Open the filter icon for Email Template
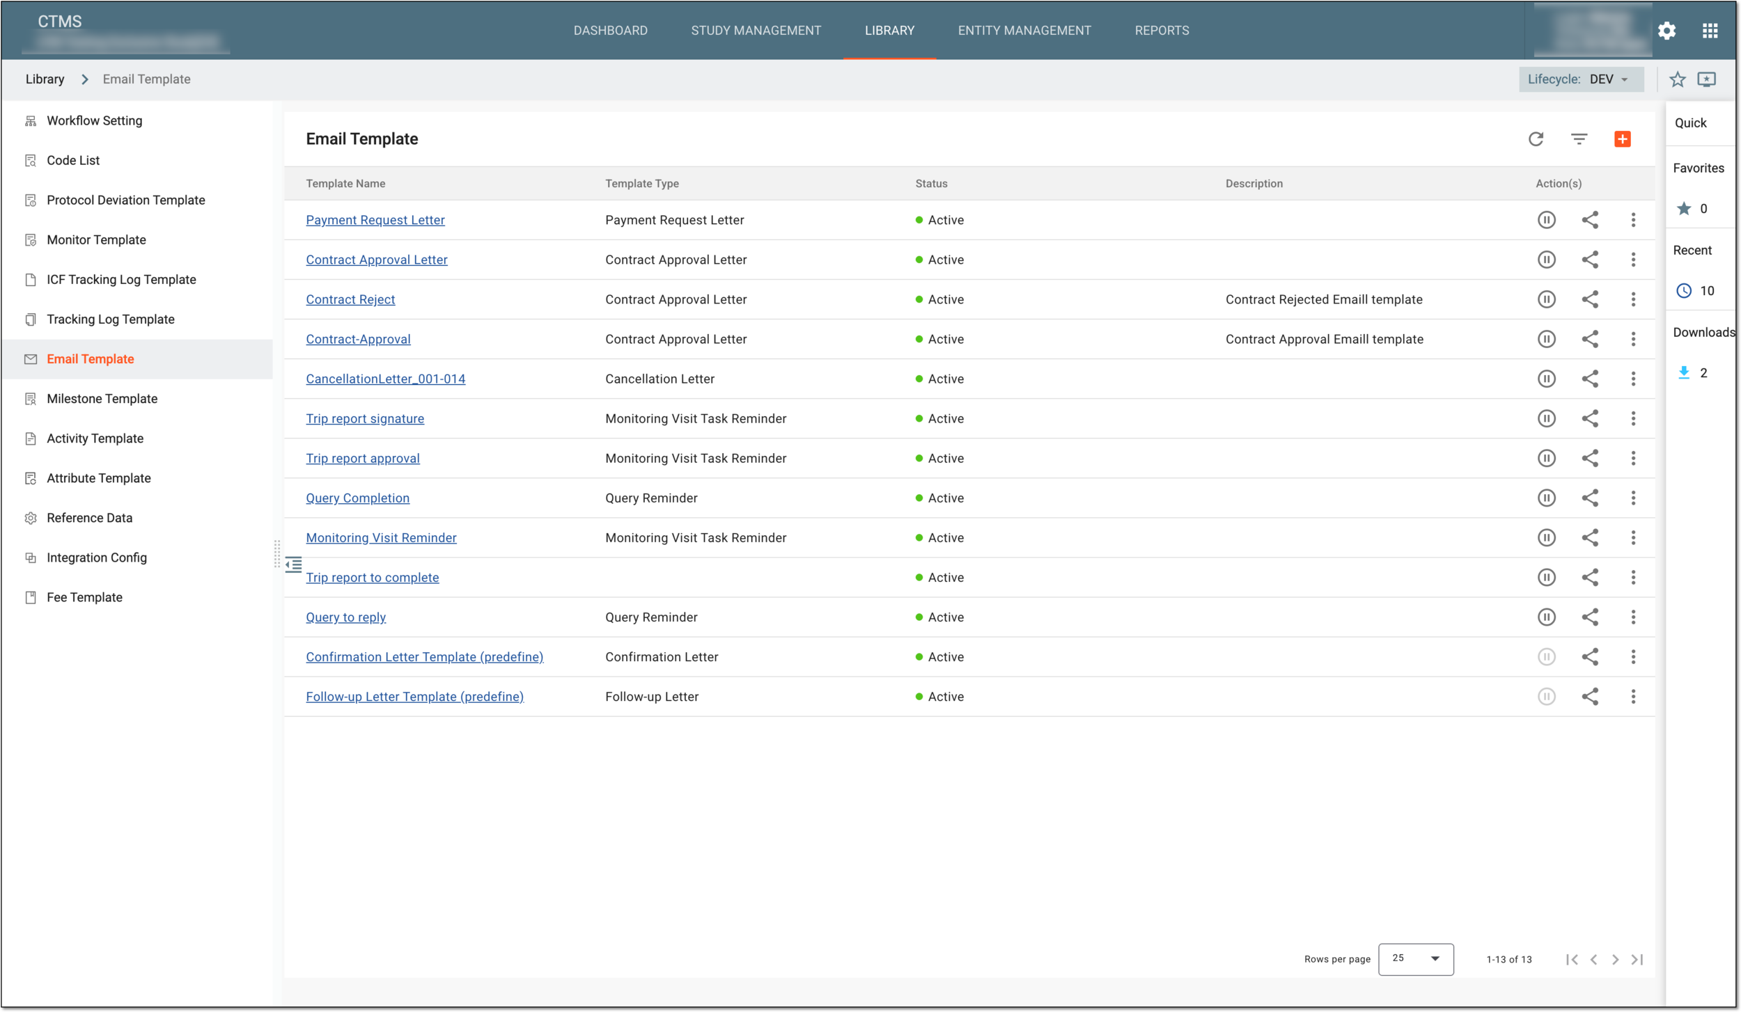1741x1012 pixels. pos(1579,139)
